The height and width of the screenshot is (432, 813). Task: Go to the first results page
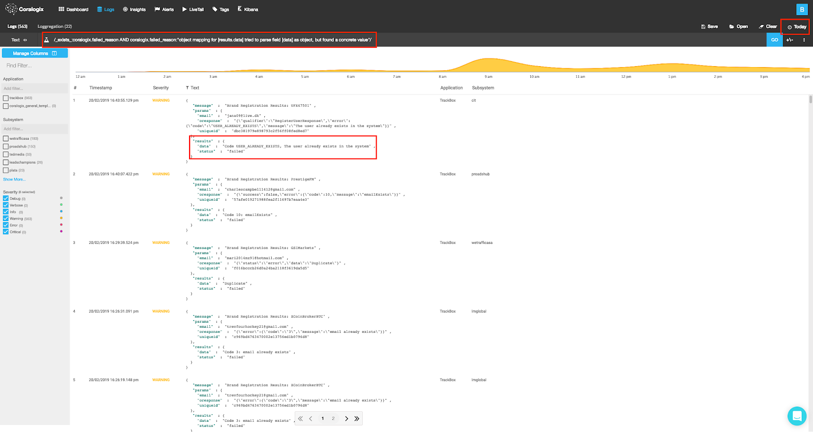click(x=300, y=419)
